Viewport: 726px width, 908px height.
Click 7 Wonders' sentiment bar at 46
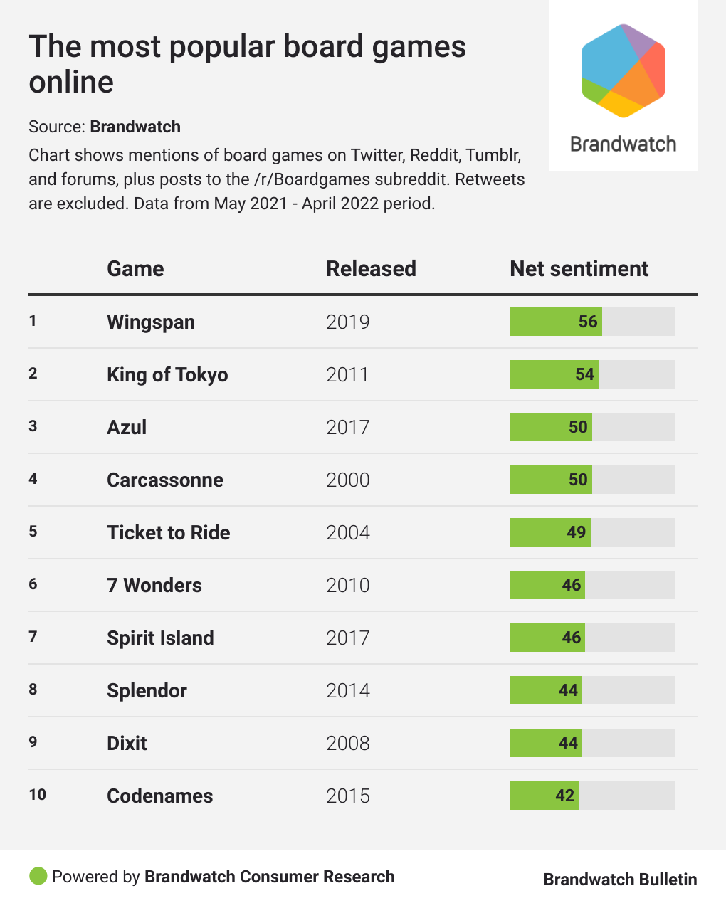[547, 585]
